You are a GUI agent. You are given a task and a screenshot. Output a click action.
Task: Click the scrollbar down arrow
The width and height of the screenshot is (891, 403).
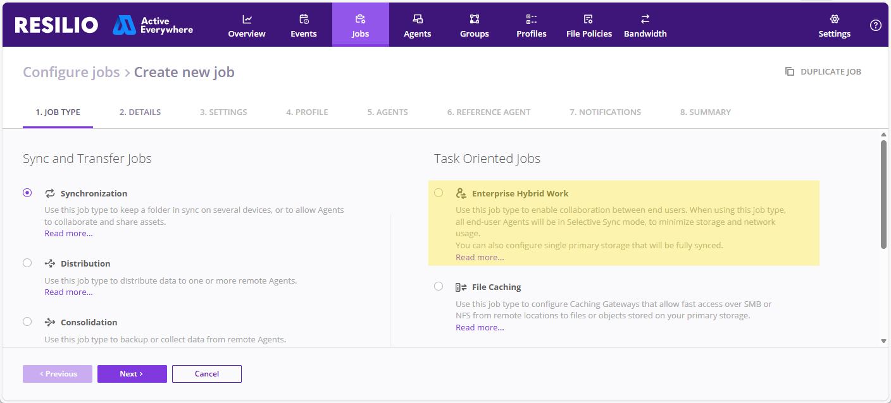[x=884, y=341]
